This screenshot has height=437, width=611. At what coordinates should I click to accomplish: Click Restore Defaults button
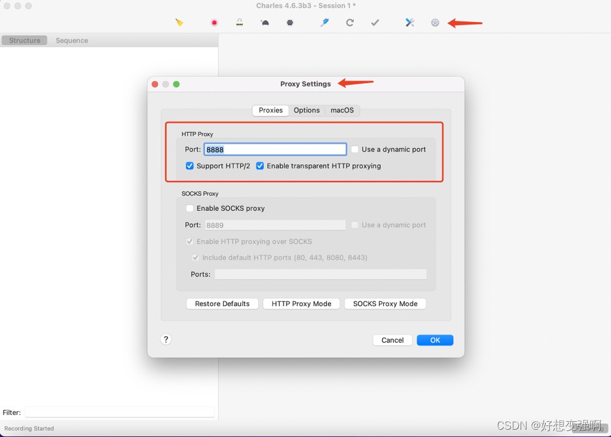(222, 304)
